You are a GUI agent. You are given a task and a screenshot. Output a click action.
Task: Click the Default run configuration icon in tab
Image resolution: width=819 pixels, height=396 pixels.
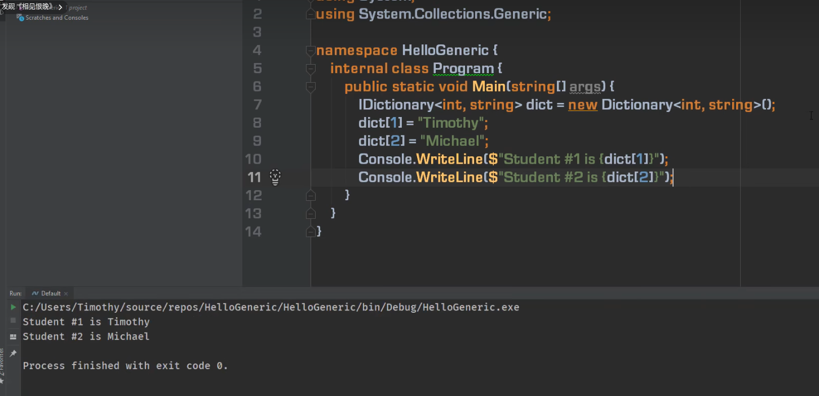tap(35, 294)
